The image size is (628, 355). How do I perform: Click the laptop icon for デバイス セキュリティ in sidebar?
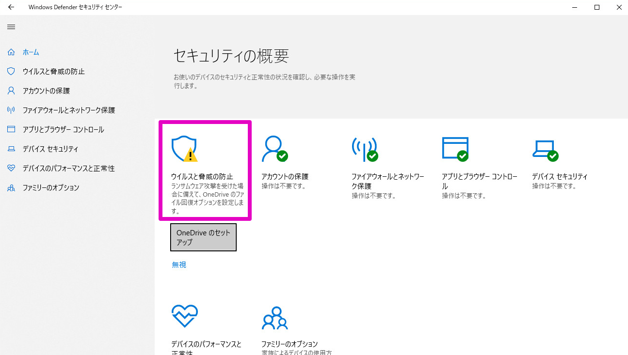tap(11, 149)
